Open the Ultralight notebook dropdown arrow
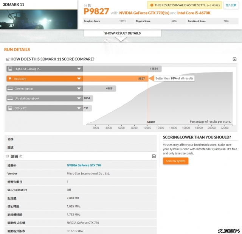242x234 pixels. 79,98
